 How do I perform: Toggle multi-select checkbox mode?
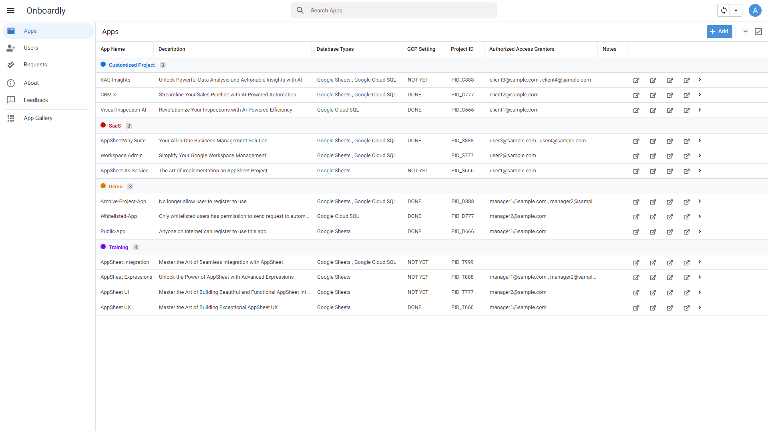(758, 32)
